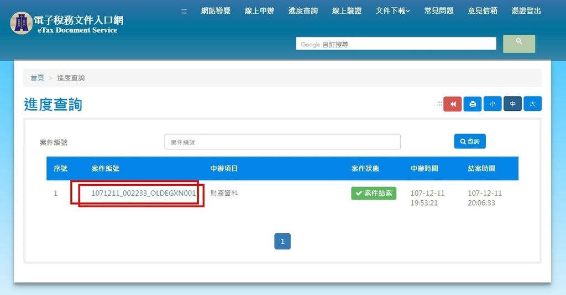Click 憑證登出 to log out
Viewport: 566px width, 295px height.
[x=526, y=11]
